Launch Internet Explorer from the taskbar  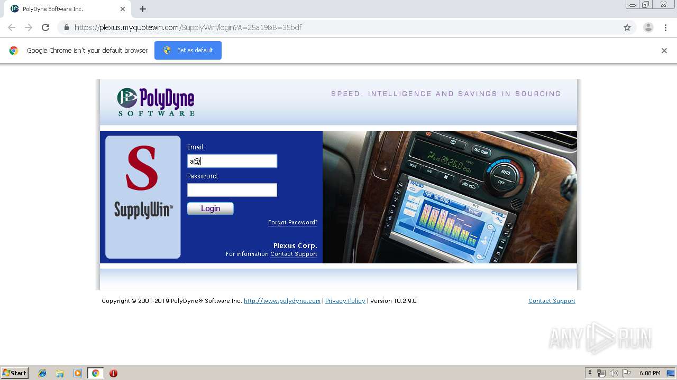click(x=42, y=373)
